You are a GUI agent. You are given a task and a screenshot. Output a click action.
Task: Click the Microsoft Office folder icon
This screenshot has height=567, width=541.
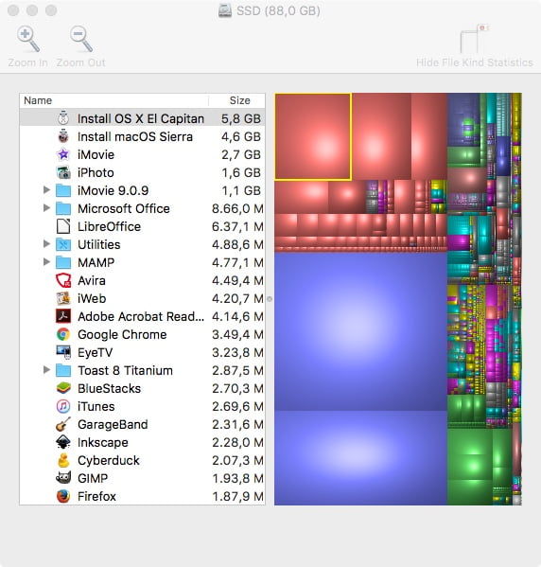(x=63, y=208)
